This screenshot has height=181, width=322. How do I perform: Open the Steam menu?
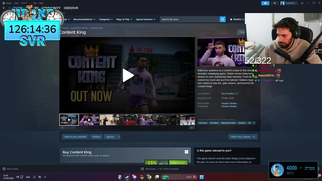tap(7, 3)
